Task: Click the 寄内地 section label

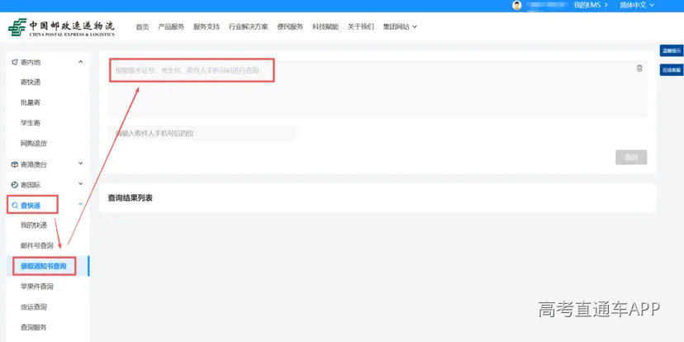Action: [x=31, y=63]
